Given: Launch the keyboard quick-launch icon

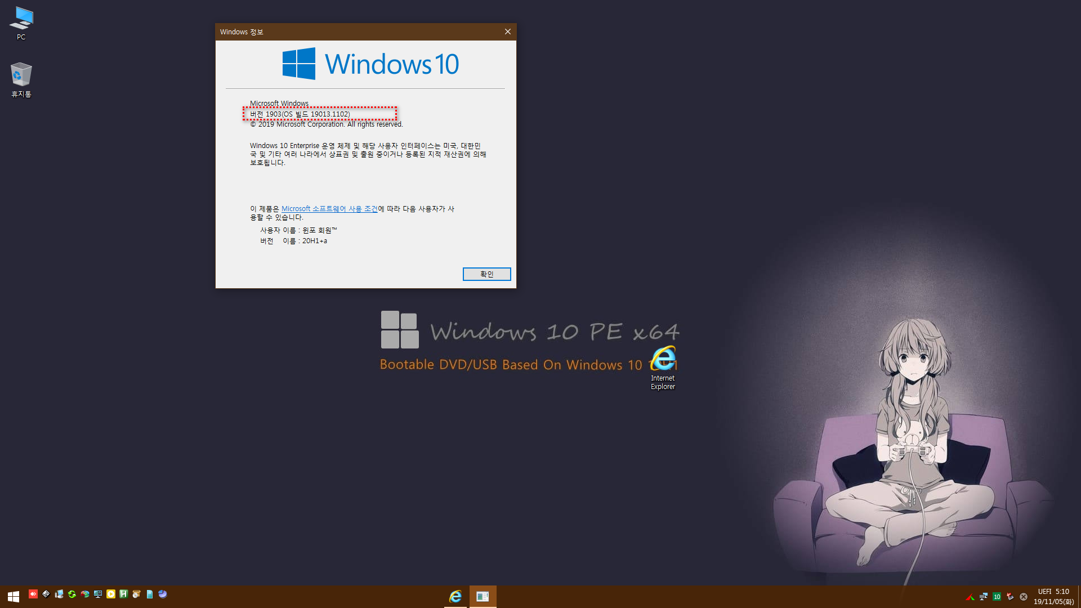Looking at the screenshot, I should pyautogui.click(x=46, y=594).
